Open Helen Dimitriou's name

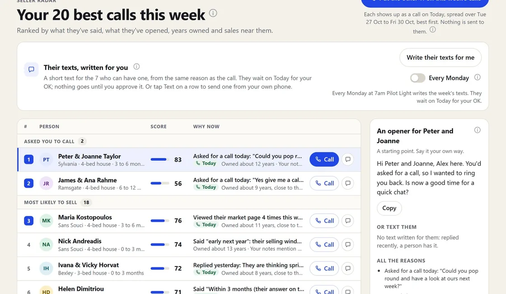[81, 289]
